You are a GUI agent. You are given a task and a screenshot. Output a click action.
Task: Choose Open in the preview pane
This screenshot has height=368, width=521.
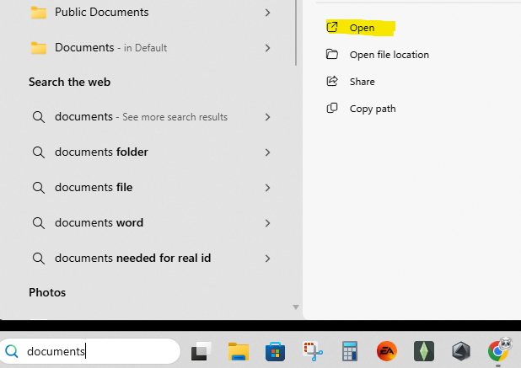tap(362, 28)
